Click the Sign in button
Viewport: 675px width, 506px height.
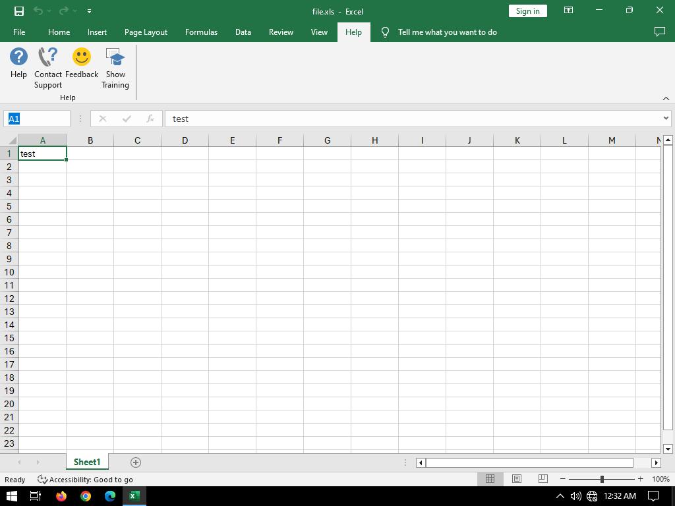click(x=527, y=11)
